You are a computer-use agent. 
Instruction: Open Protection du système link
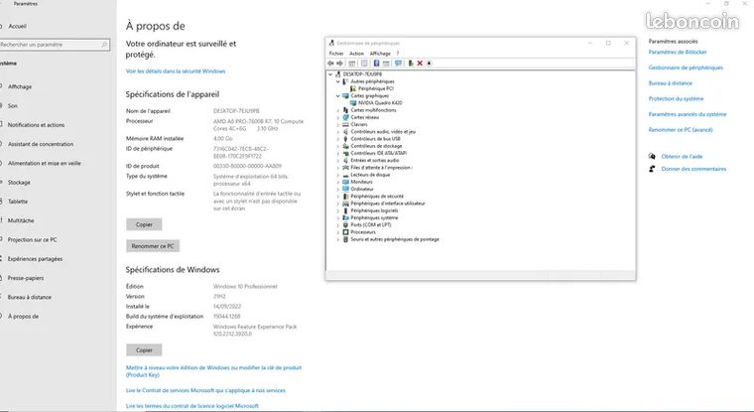click(x=676, y=98)
